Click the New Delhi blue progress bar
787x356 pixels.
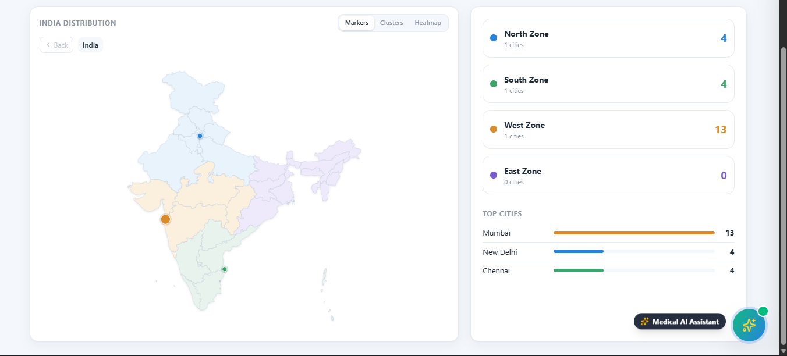click(x=579, y=251)
